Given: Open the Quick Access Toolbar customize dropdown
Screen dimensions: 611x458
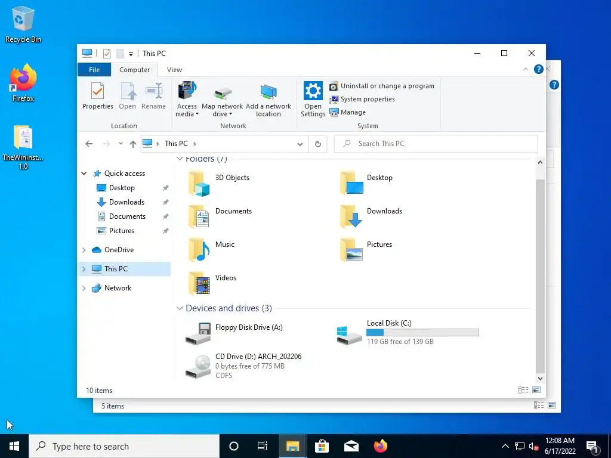Looking at the screenshot, I should click(131, 54).
